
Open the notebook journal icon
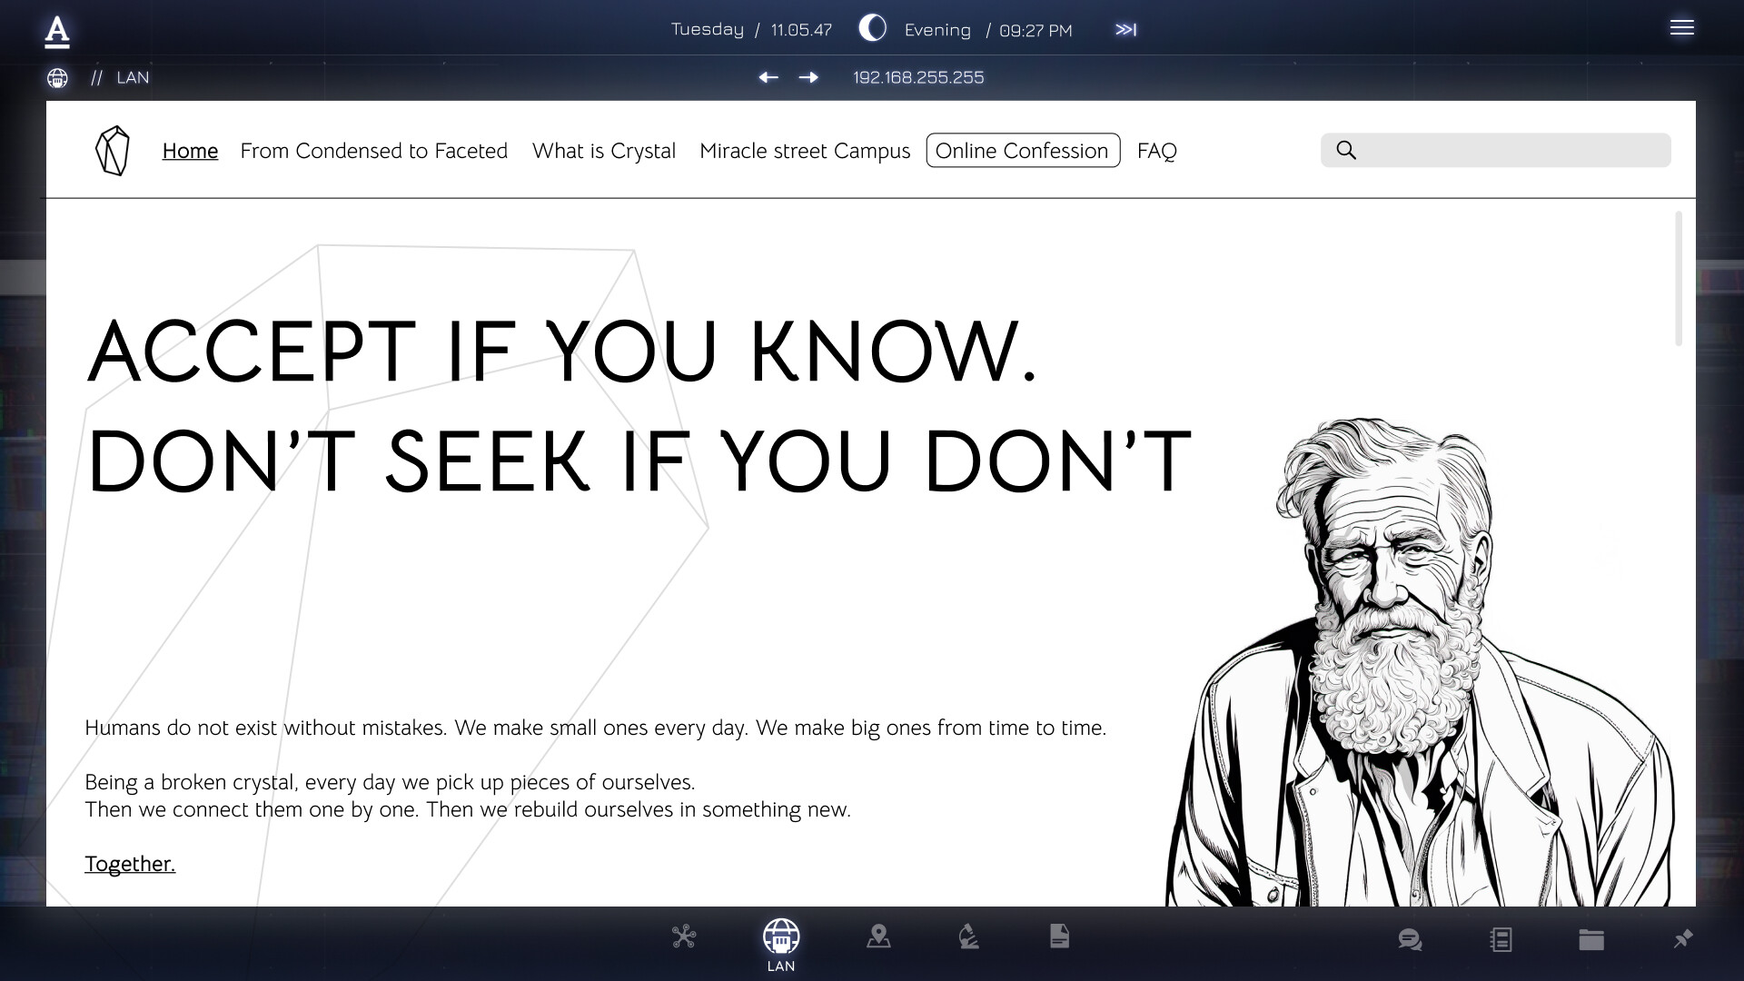[x=1501, y=940]
